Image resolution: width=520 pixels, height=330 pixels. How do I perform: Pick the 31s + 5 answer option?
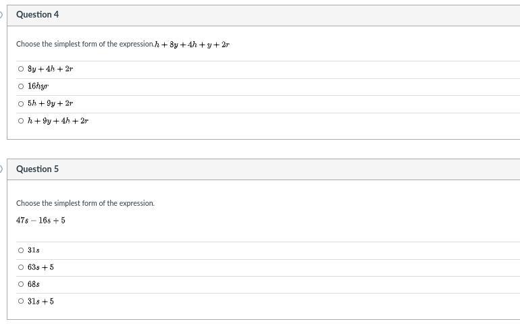(21, 301)
